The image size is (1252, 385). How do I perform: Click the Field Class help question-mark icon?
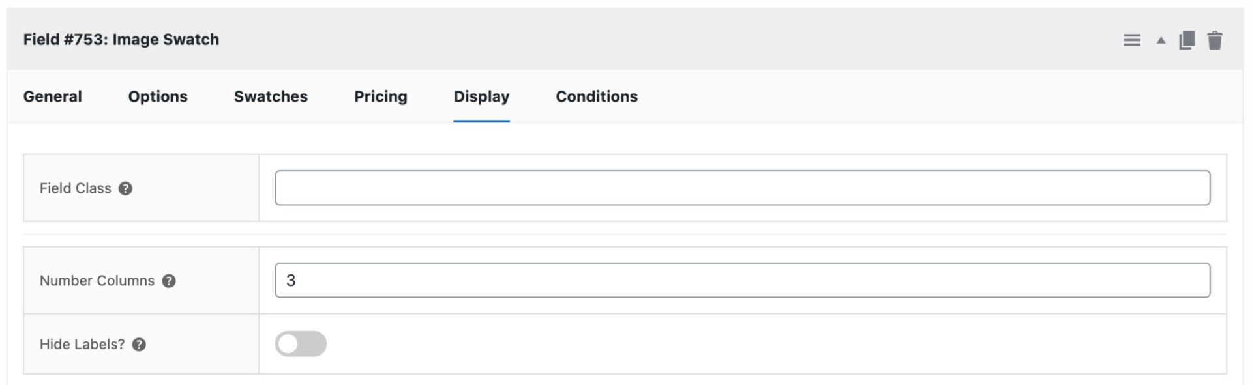tap(127, 188)
